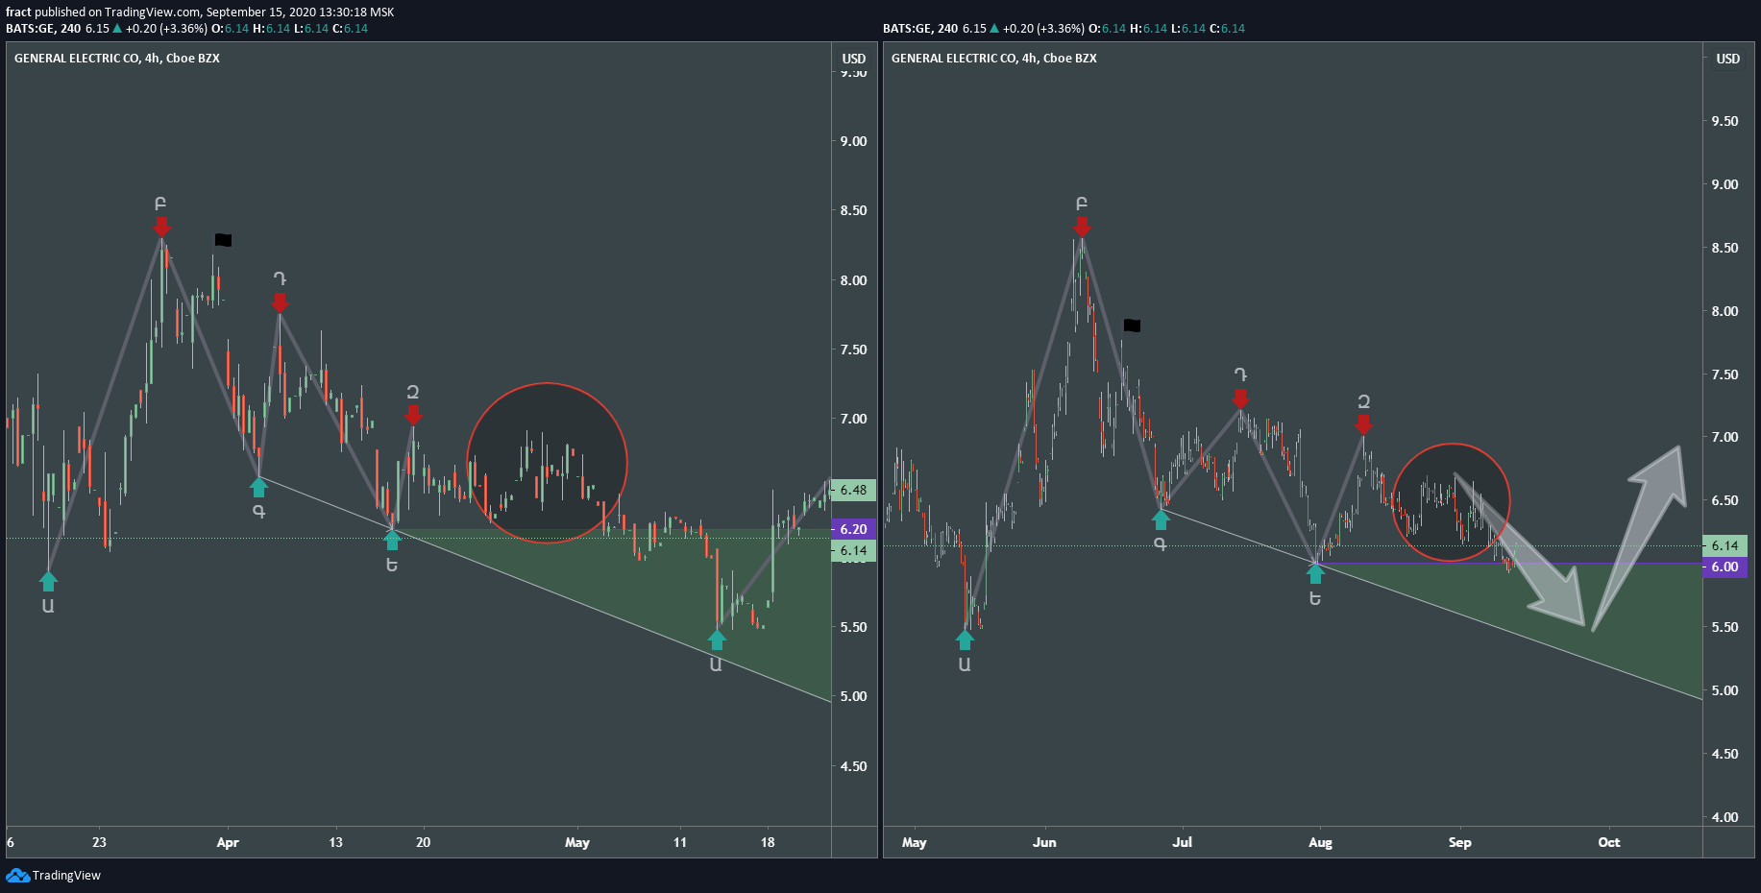Select right chart's red arrow in mid-July
Image resolution: width=1761 pixels, height=893 pixels.
click(x=1240, y=398)
